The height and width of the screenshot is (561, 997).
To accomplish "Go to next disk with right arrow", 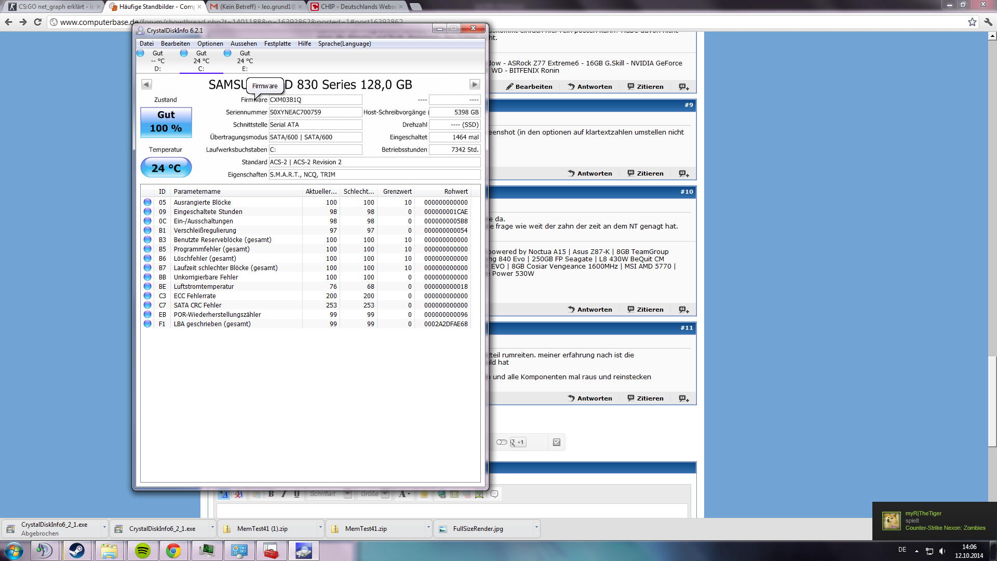I will click(x=474, y=84).
